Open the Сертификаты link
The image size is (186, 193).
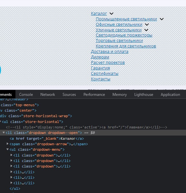(105, 73)
